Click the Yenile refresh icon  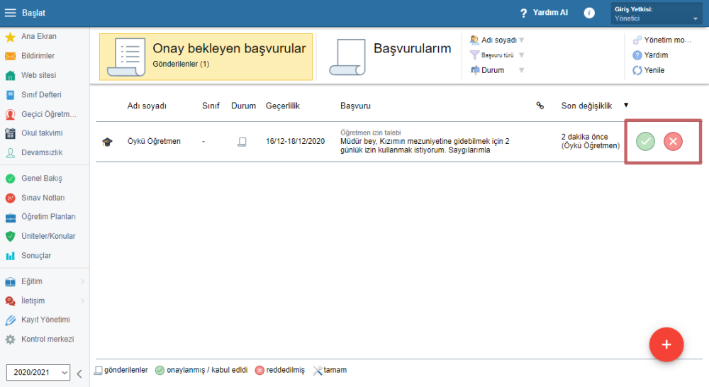coord(637,71)
